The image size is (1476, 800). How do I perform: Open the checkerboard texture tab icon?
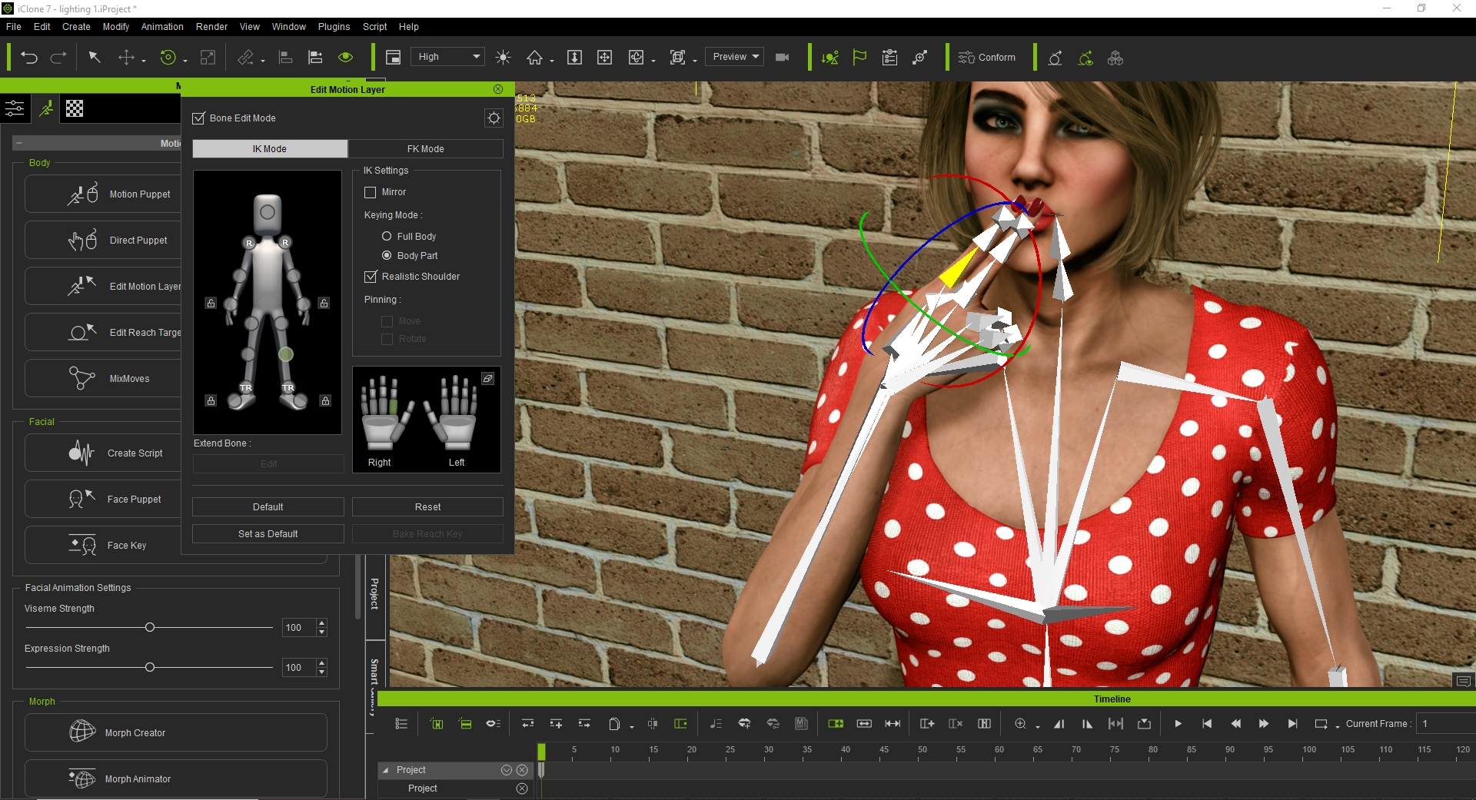tap(75, 108)
